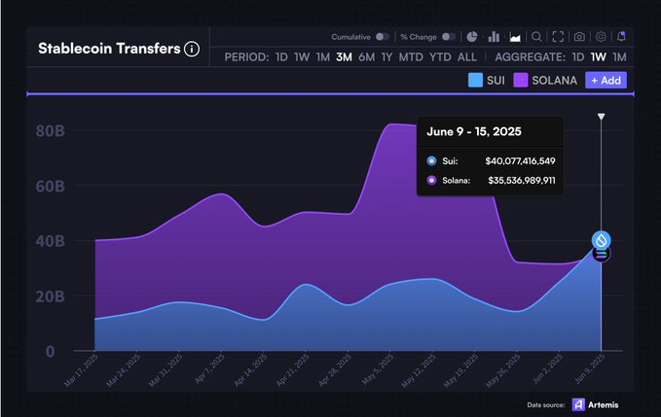
Task: Click the SUI legend label
Action: (x=496, y=81)
